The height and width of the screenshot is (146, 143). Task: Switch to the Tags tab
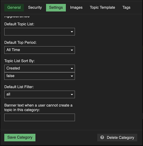pyautogui.click(x=126, y=8)
